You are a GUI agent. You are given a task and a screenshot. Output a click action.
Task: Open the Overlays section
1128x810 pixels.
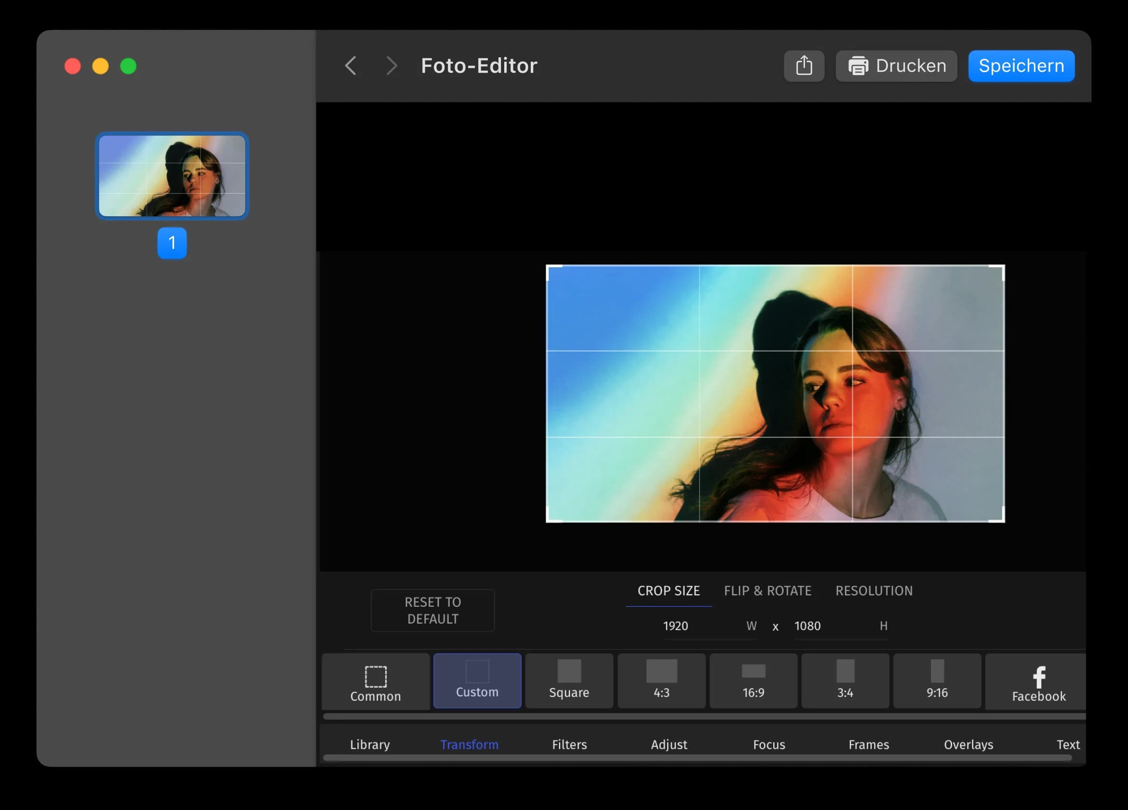click(968, 745)
